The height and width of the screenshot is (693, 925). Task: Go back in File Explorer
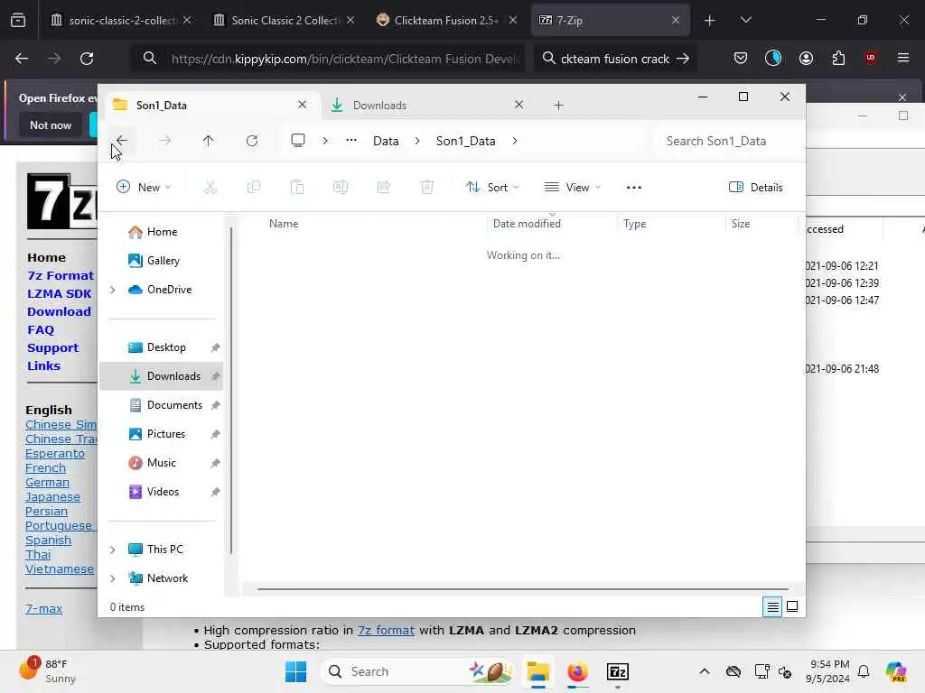[x=122, y=141]
